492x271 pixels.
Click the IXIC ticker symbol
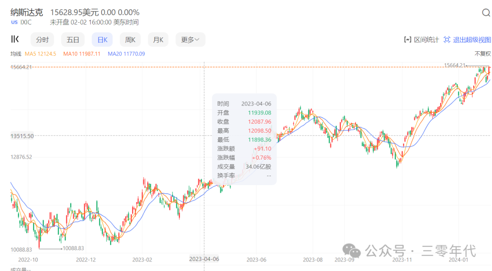(26, 22)
